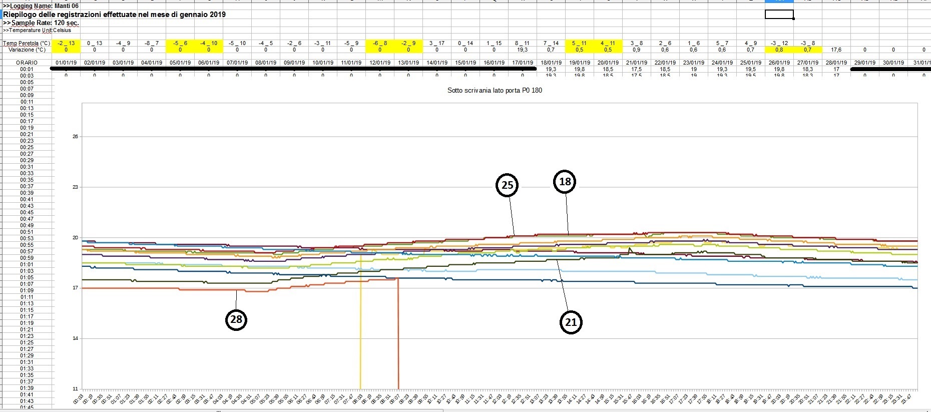Image resolution: width=931 pixels, height=412 pixels.
Task: Select the callout marker labeled 21
Action: pyautogui.click(x=571, y=322)
